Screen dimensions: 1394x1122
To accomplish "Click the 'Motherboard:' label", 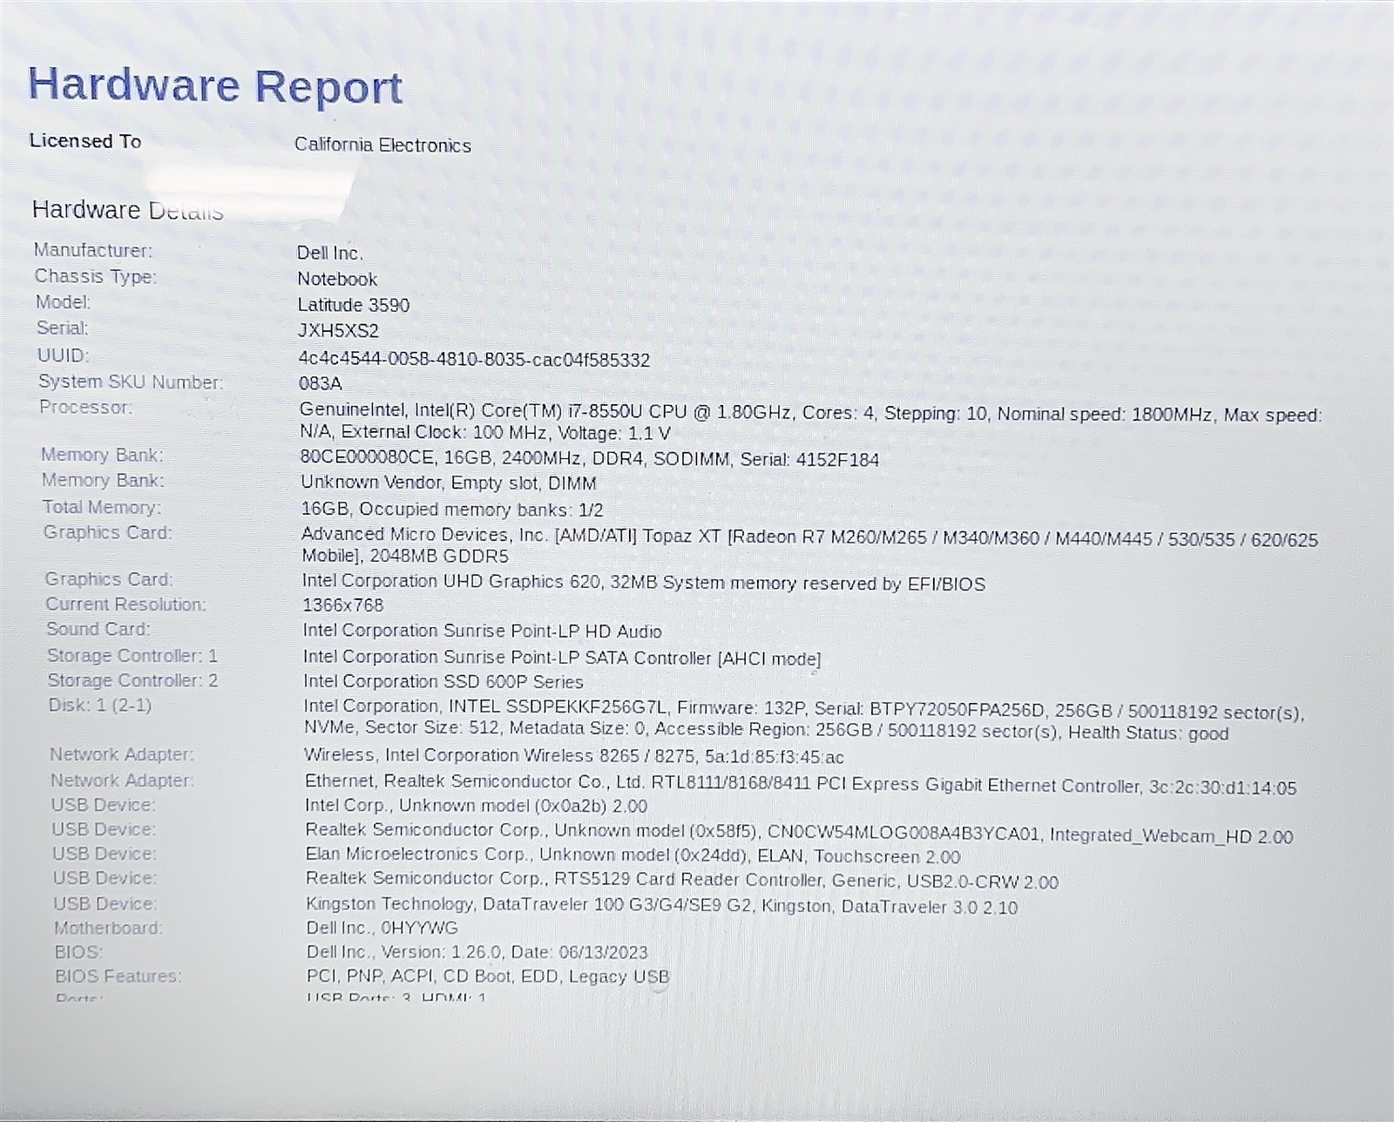I will pos(108,928).
